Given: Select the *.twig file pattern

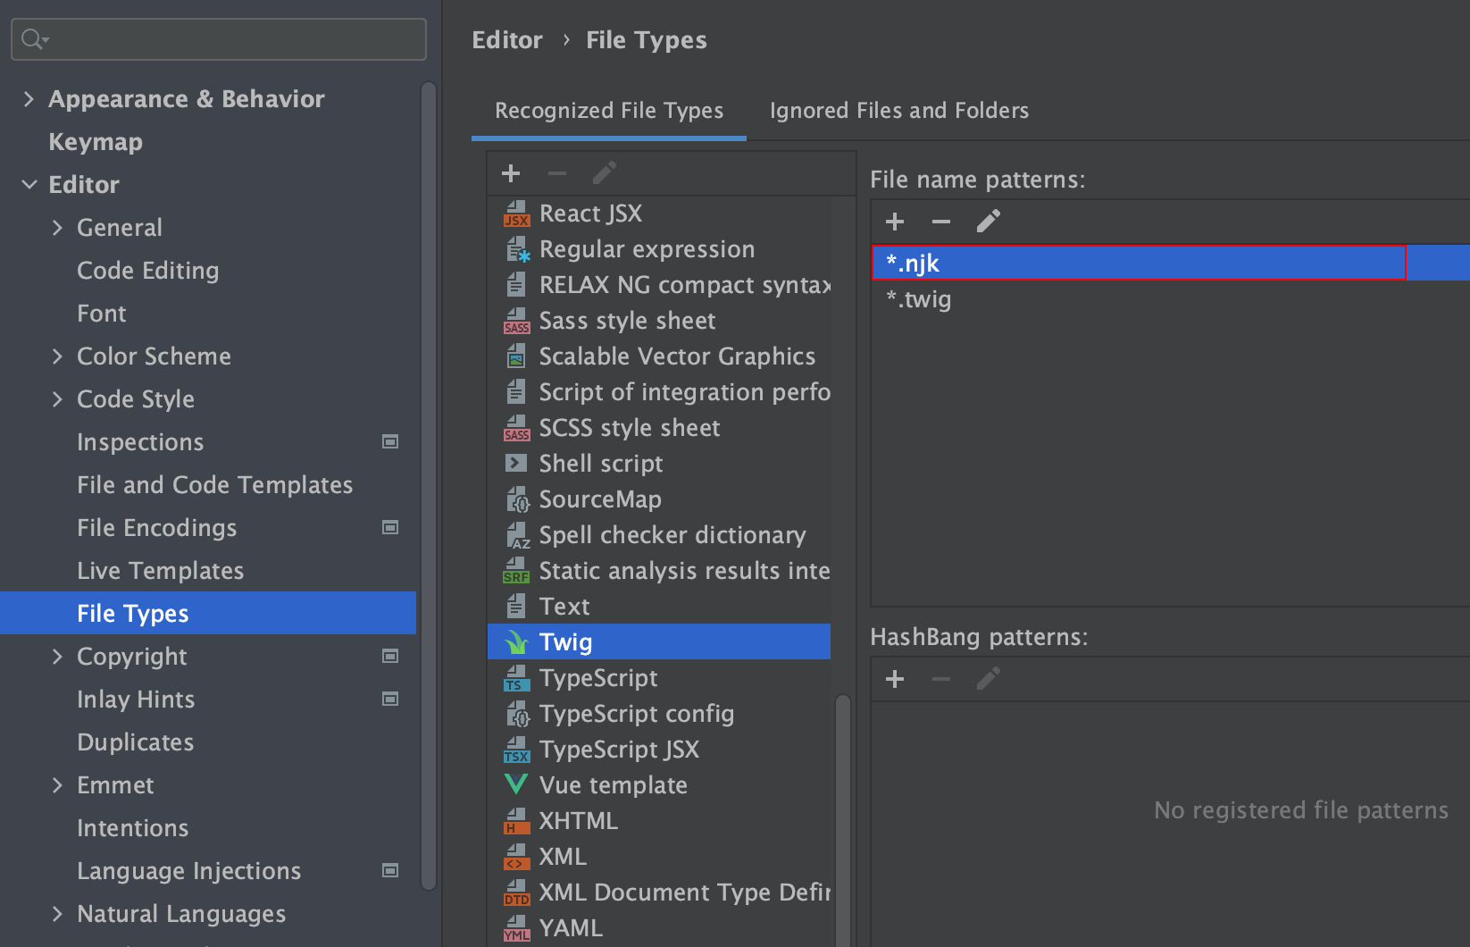Looking at the screenshot, I should (1170, 298).
